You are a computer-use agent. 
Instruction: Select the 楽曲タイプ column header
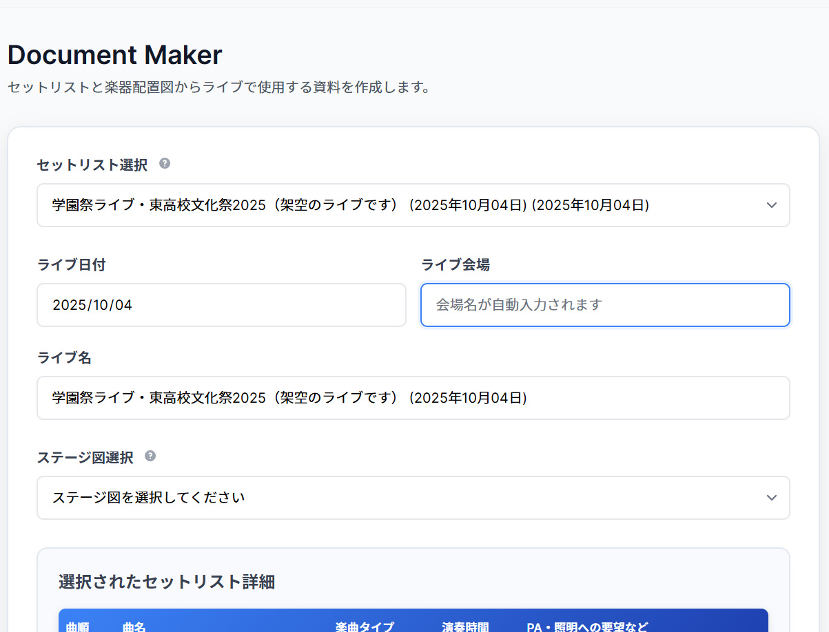tap(365, 626)
